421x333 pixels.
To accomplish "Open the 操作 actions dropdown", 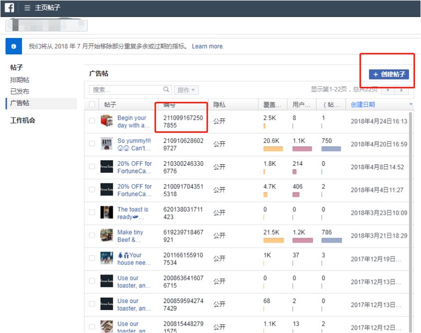I will pyautogui.click(x=187, y=90).
